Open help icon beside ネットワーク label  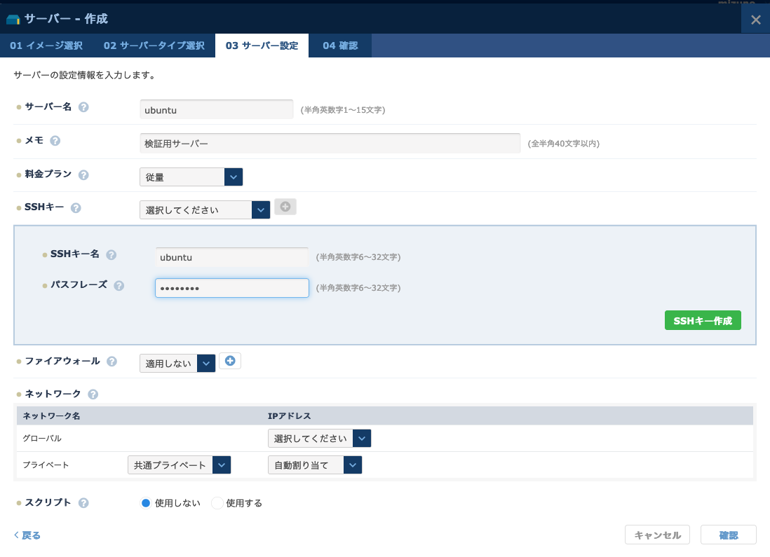pyautogui.click(x=93, y=394)
